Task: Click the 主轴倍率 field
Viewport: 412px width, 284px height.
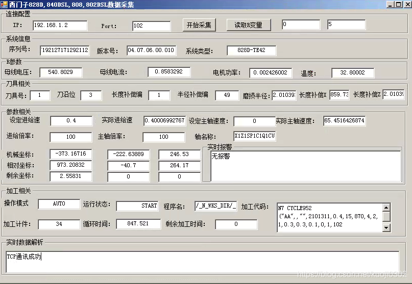Action: (x=164, y=137)
